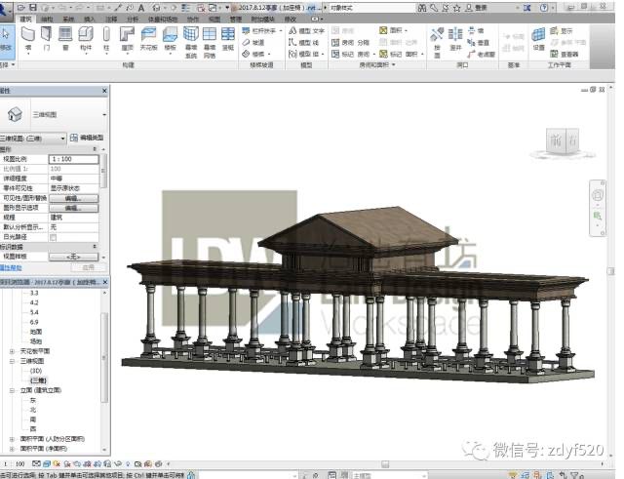Click the Shaft (竖井) opening tool

pyautogui.click(x=455, y=39)
